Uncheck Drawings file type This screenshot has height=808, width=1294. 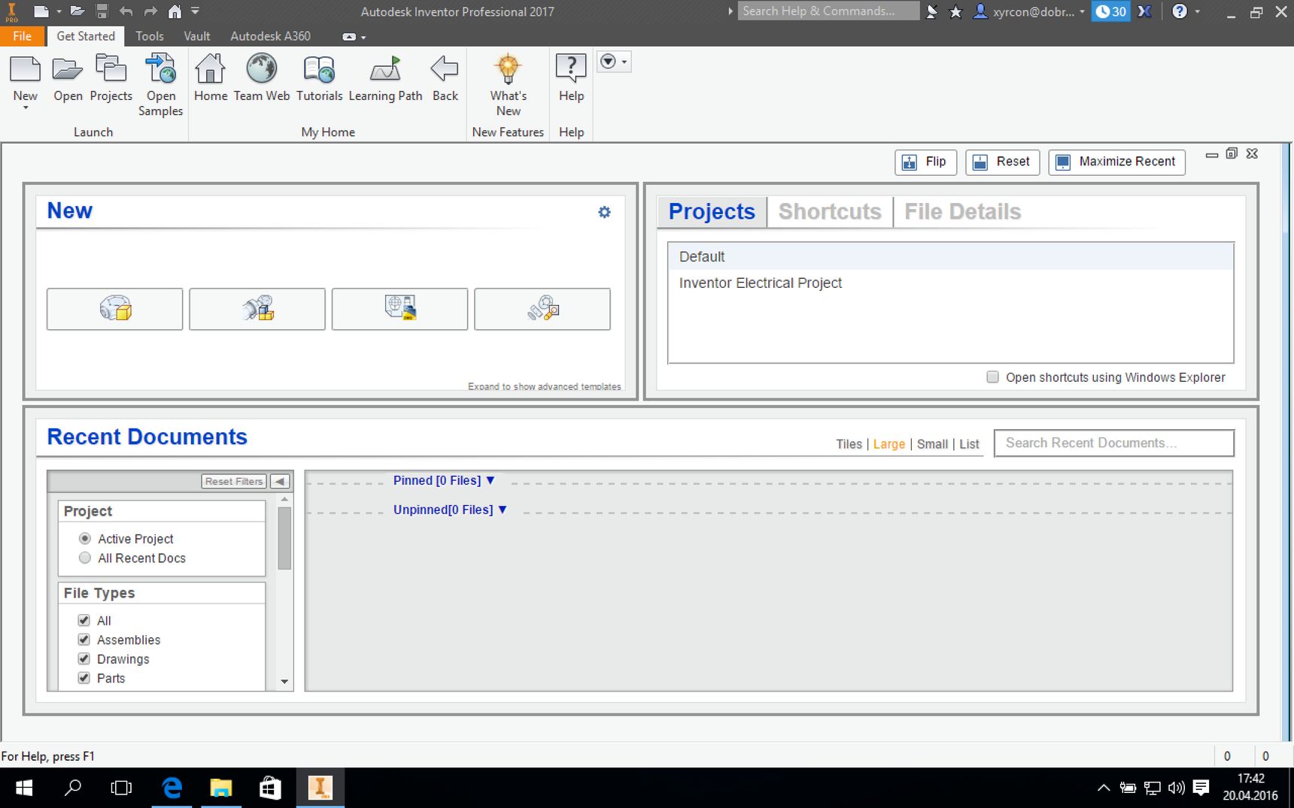[84, 658]
